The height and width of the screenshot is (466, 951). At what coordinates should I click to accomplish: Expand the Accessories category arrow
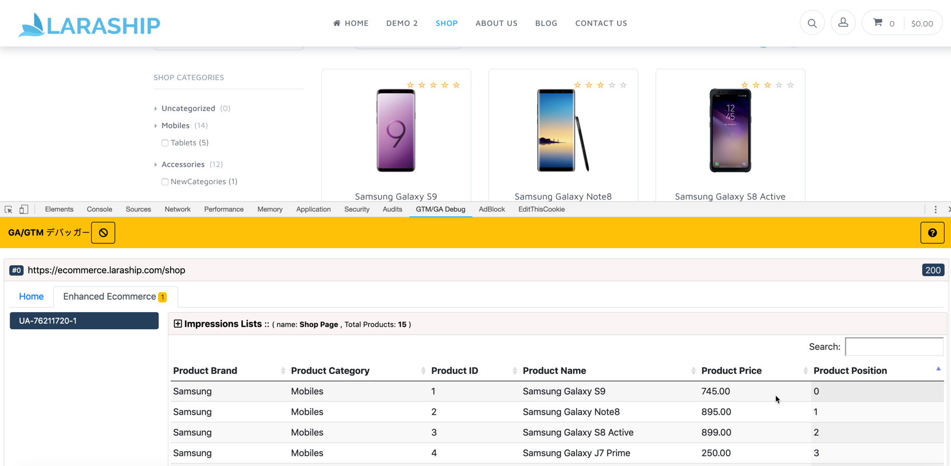156,165
